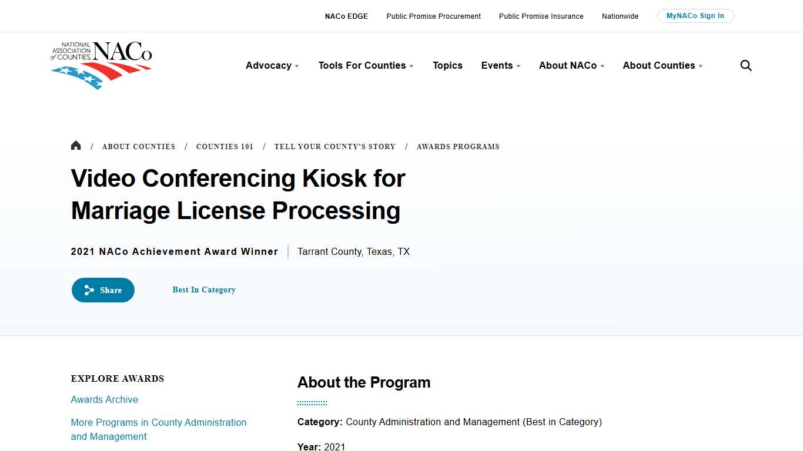Expand the Events menu chevron
803x451 pixels.
[518, 66]
